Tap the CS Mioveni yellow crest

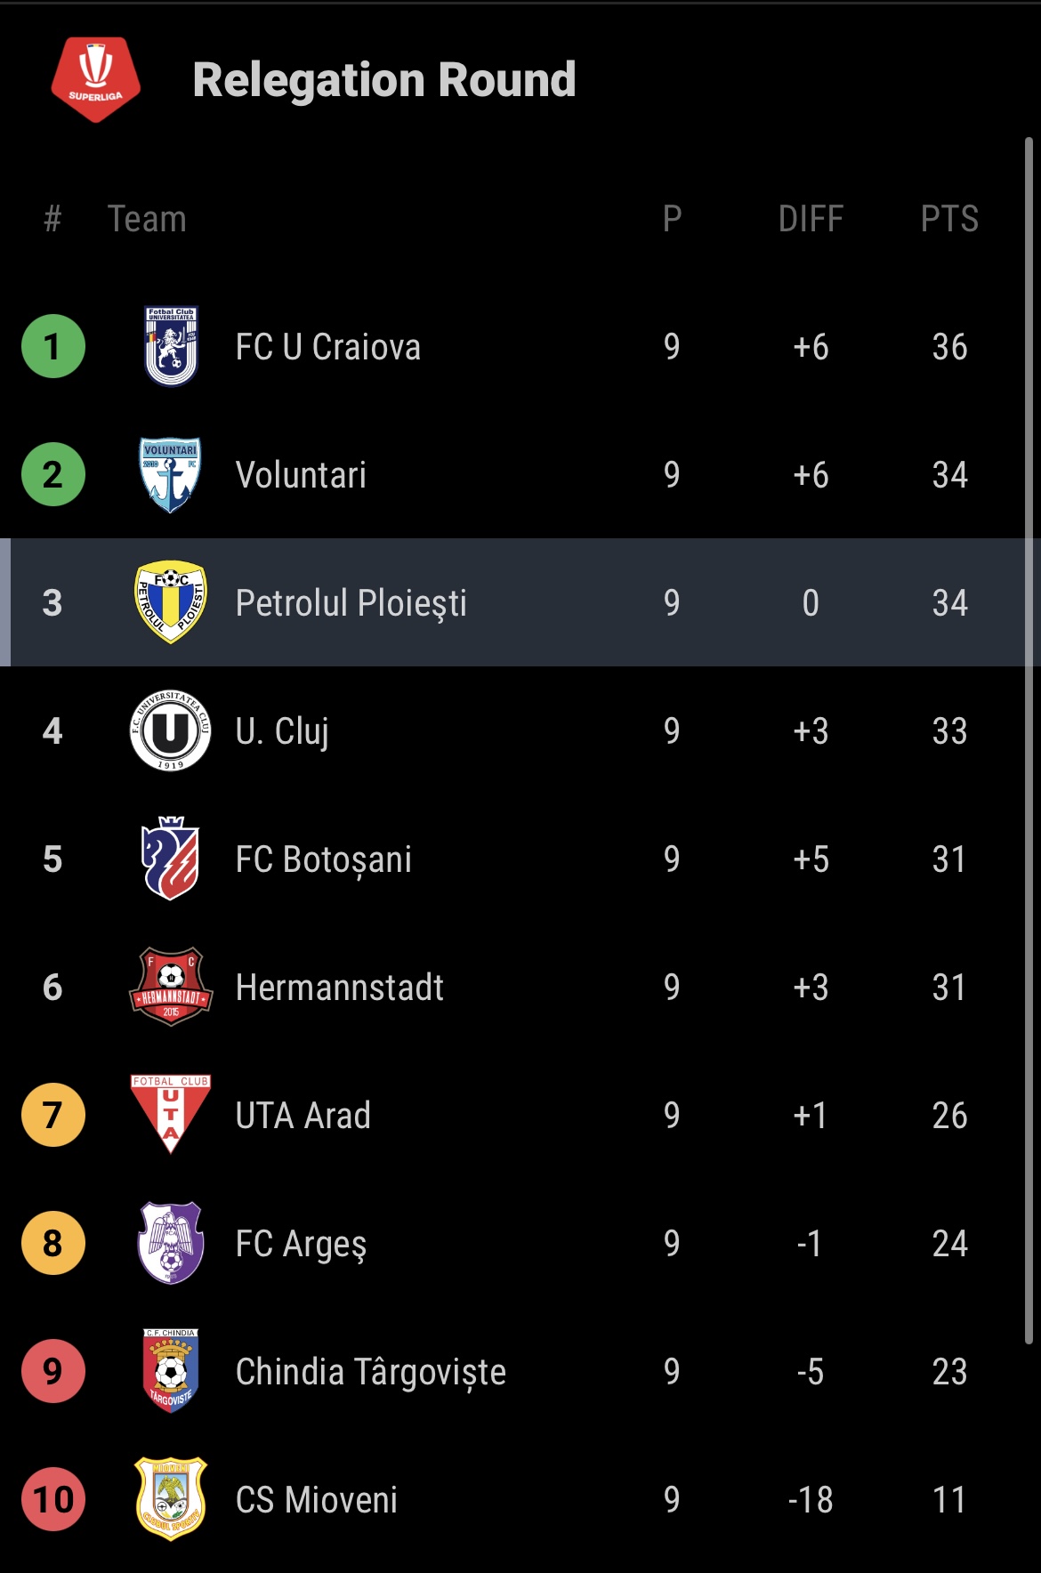pyautogui.click(x=171, y=1499)
